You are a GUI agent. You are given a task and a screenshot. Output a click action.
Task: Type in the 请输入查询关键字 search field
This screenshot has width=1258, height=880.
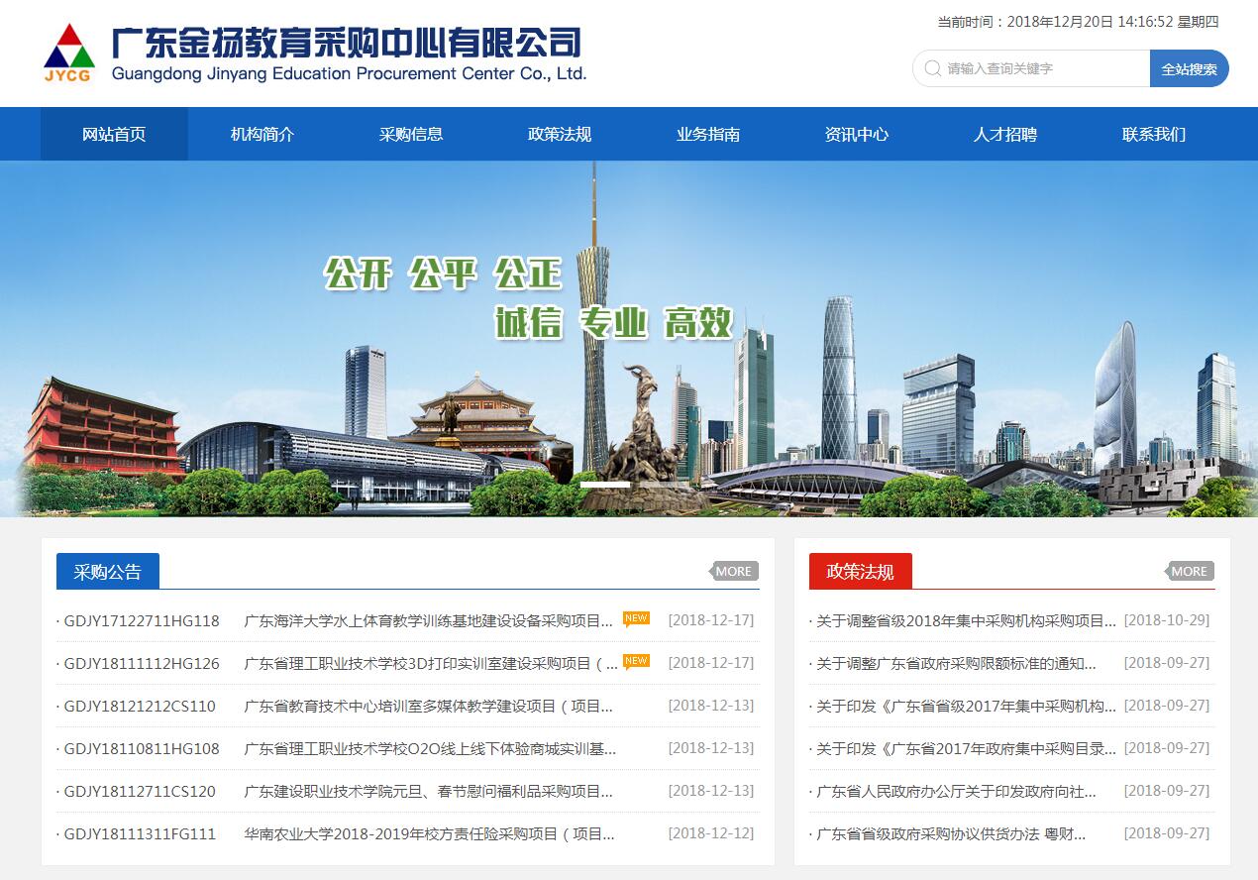[1042, 68]
